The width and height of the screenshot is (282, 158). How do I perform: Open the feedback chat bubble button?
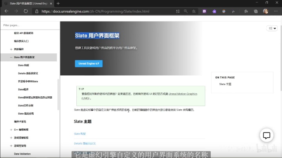coord(267,135)
